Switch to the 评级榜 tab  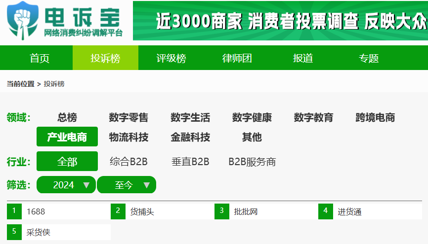click(x=171, y=58)
